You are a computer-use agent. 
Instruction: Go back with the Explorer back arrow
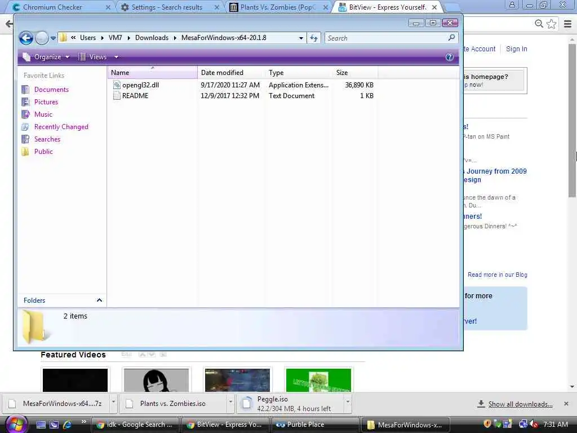[x=26, y=38]
